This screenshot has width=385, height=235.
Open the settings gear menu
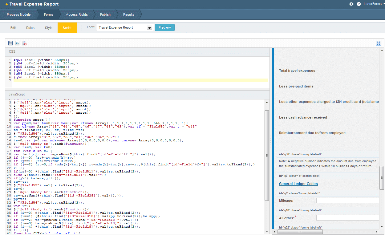(351, 4)
